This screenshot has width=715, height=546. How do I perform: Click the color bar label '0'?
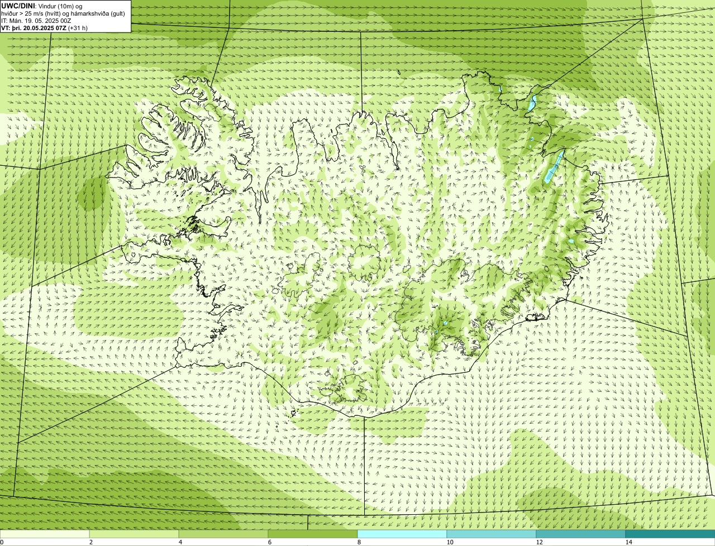click(2, 542)
